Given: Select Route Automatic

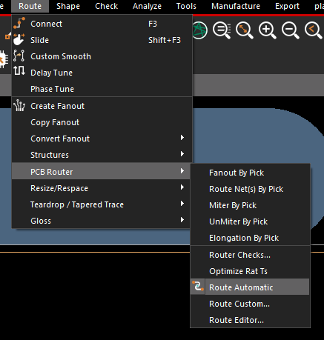Looking at the screenshot, I should [250, 287].
